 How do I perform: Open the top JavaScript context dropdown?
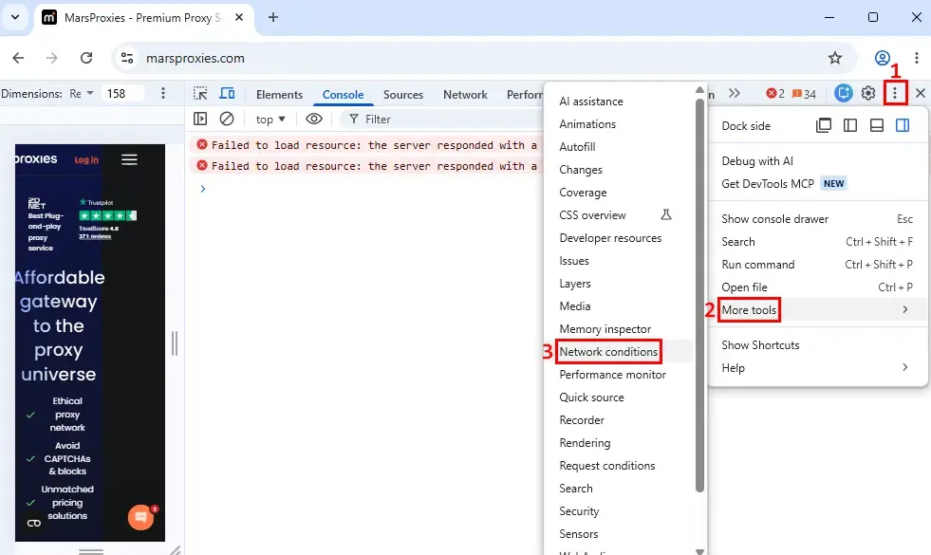[x=270, y=120]
